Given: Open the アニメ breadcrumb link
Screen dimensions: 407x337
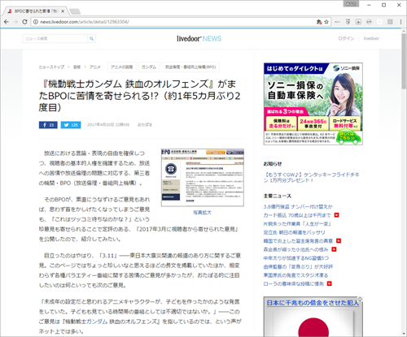Looking at the screenshot, I should pyautogui.click(x=95, y=67).
